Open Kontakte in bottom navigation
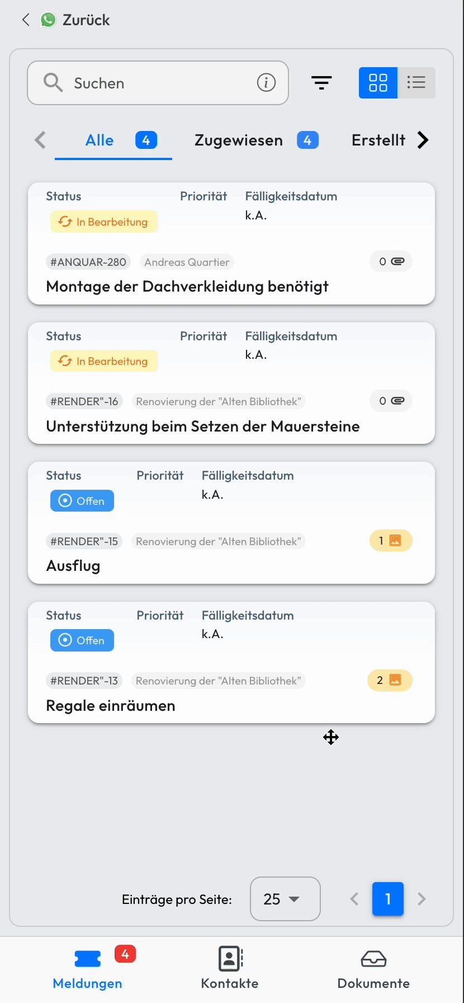464x1003 pixels. click(x=230, y=968)
